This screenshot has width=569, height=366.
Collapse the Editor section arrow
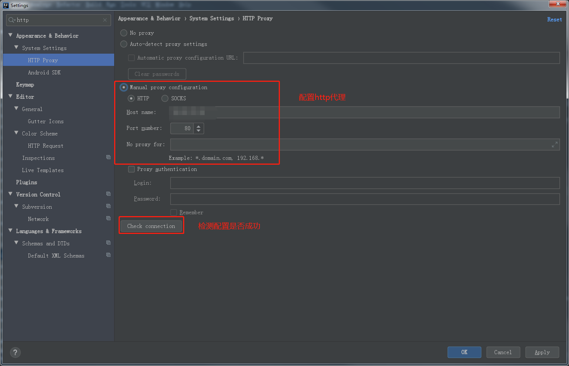(x=10, y=96)
